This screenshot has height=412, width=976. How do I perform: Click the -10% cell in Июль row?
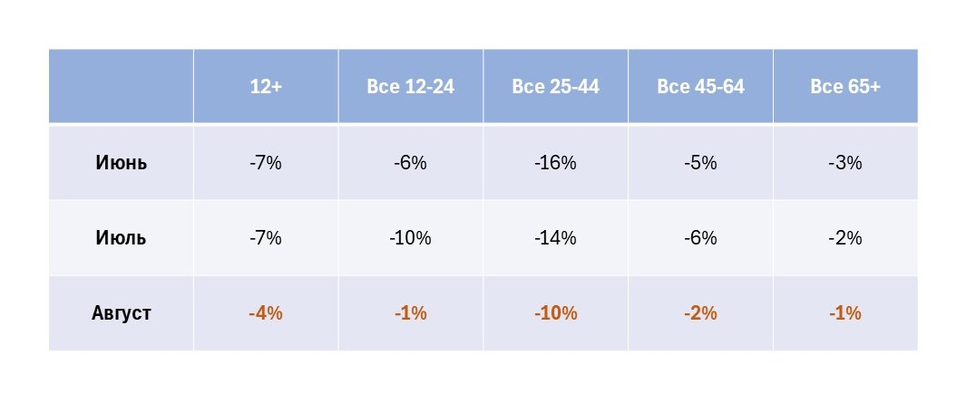pos(410,238)
